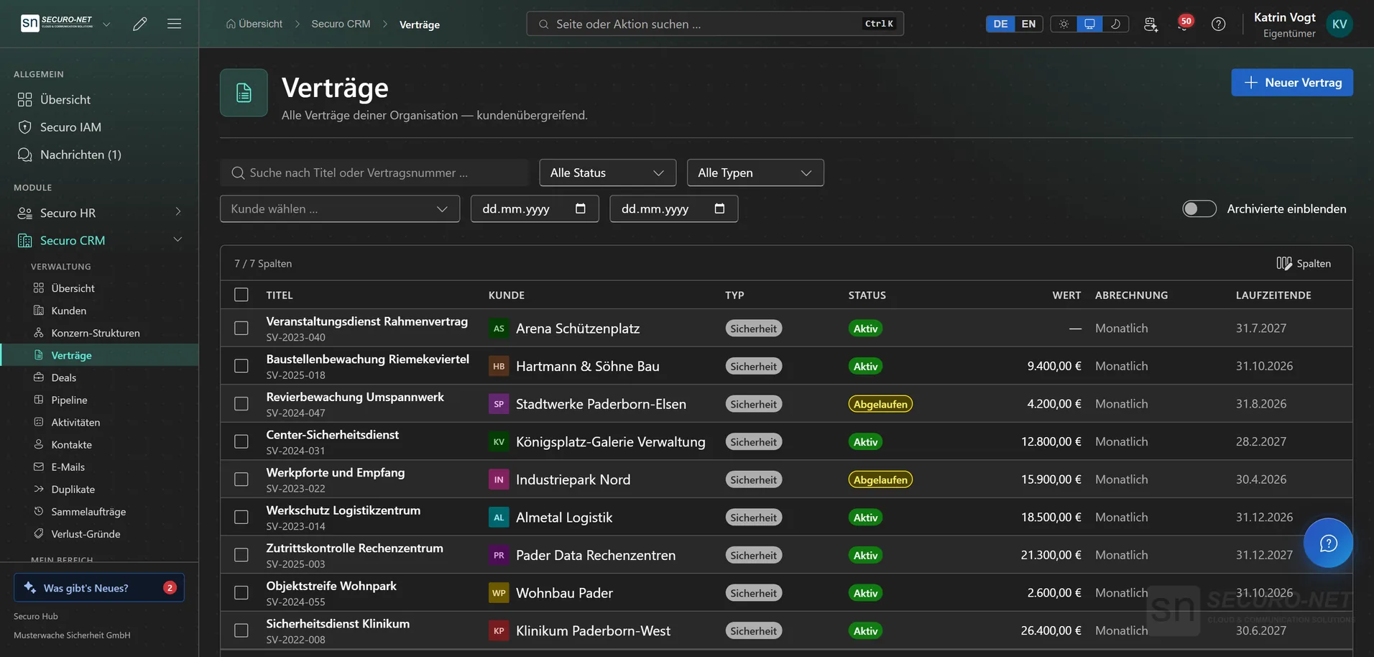Open the Spalten column settings button
The height and width of the screenshot is (657, 1374).
1304,263
